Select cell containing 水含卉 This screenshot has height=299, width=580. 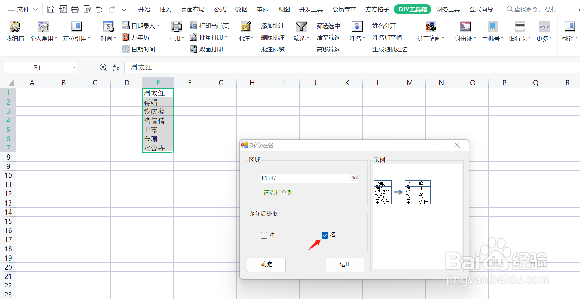[158, 148]
